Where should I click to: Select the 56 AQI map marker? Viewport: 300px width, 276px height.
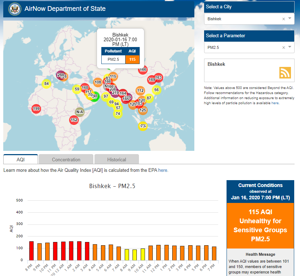156,90
